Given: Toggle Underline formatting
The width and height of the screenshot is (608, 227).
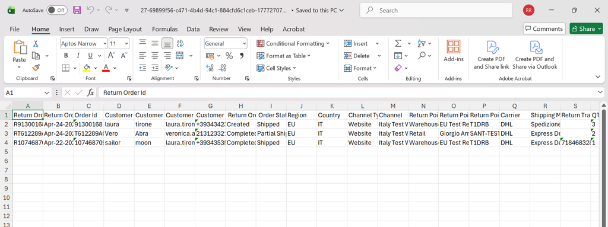Looking at the screenshot, I should click(90, 56).
